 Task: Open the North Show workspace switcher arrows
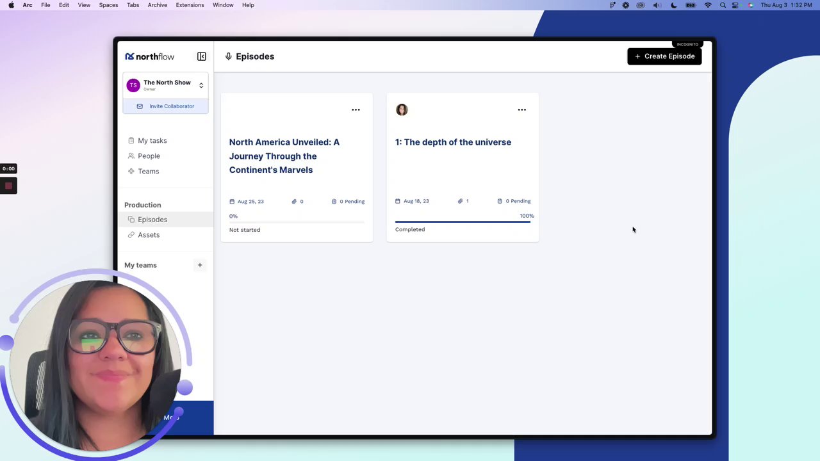[201, 85]
